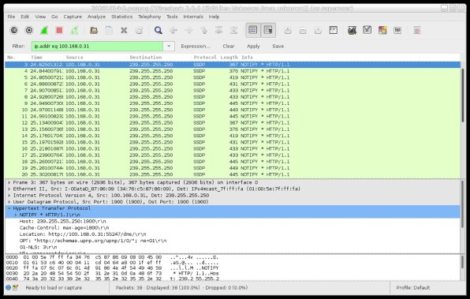The height and width of the screenshot is (299, 470).
Task: Open the capture interfaces list icon
Action: pyautogui.click(x=13, y=30)
